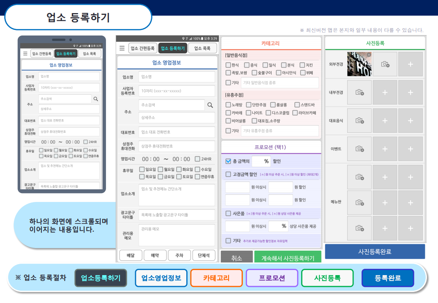
Task: Tap the camera icon in 대표음식 row
Action: [359, 120]
